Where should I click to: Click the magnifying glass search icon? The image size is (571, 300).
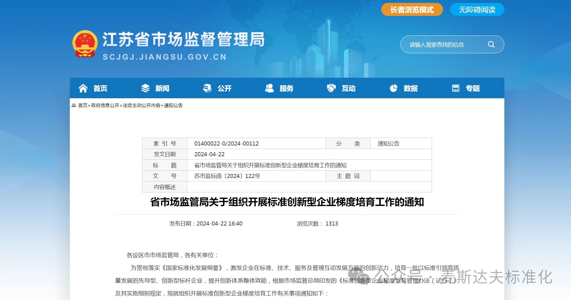491,44
